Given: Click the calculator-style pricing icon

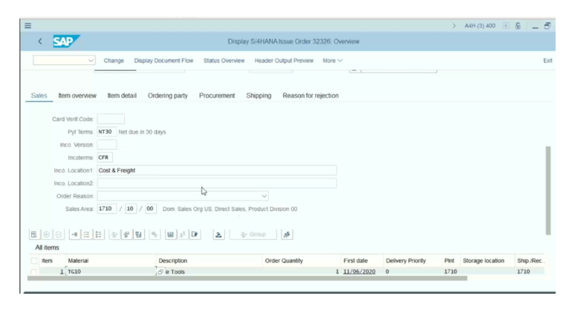Looking at the screenshot, I should [x=170, y=234].
